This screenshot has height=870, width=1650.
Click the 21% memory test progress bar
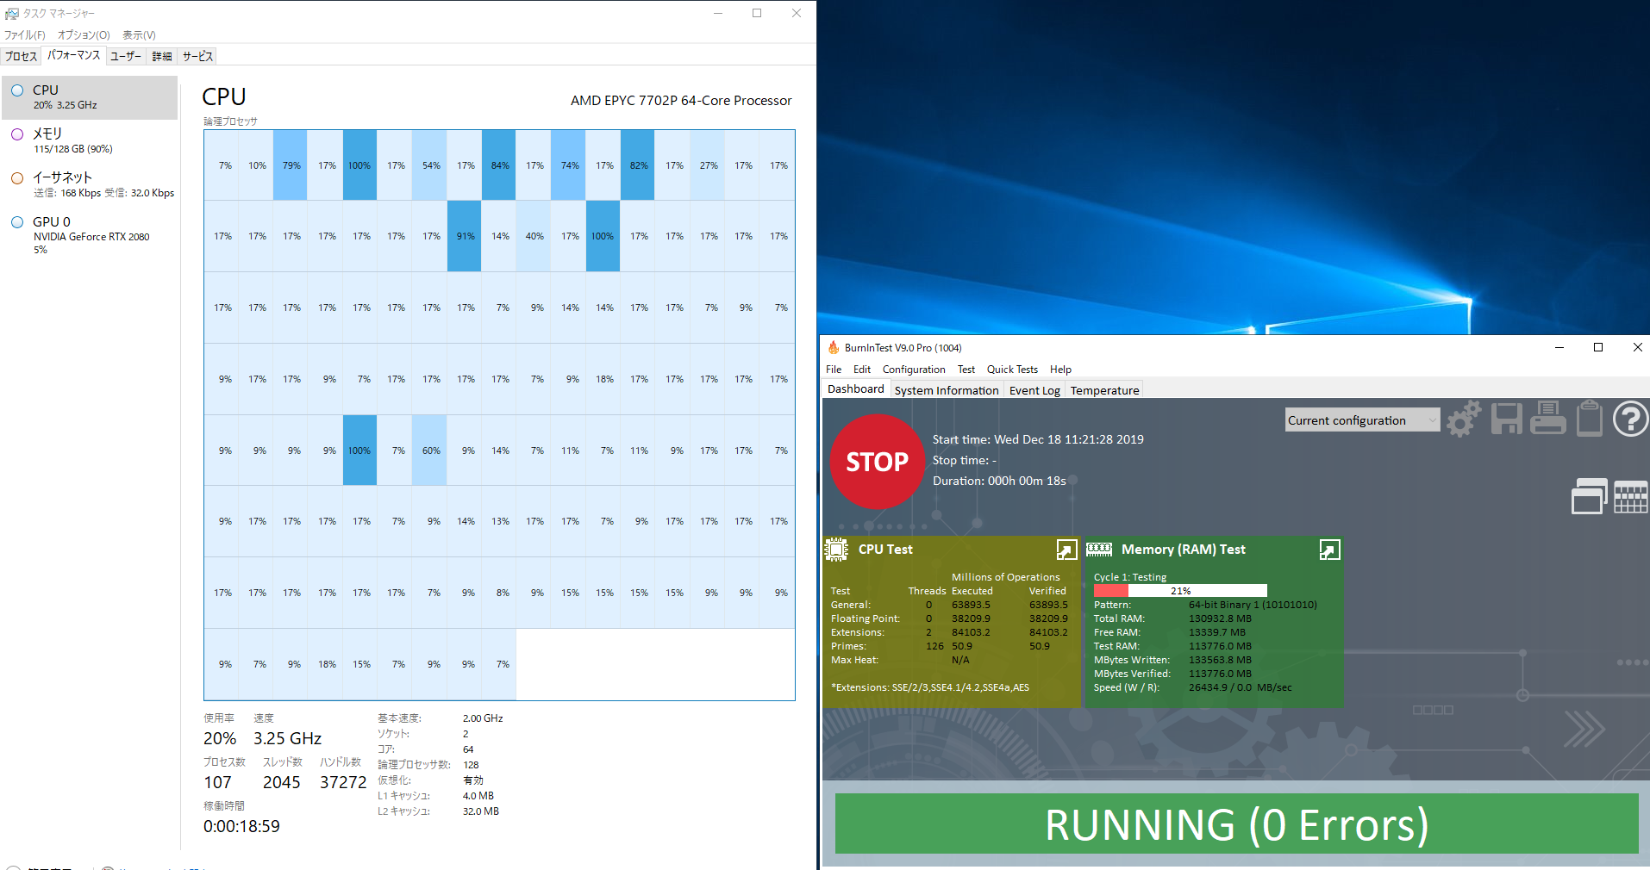pos(1180,591)
